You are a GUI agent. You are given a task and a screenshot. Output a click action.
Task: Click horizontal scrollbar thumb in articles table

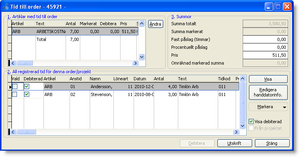pyautogui.click(x=25, y=63)
